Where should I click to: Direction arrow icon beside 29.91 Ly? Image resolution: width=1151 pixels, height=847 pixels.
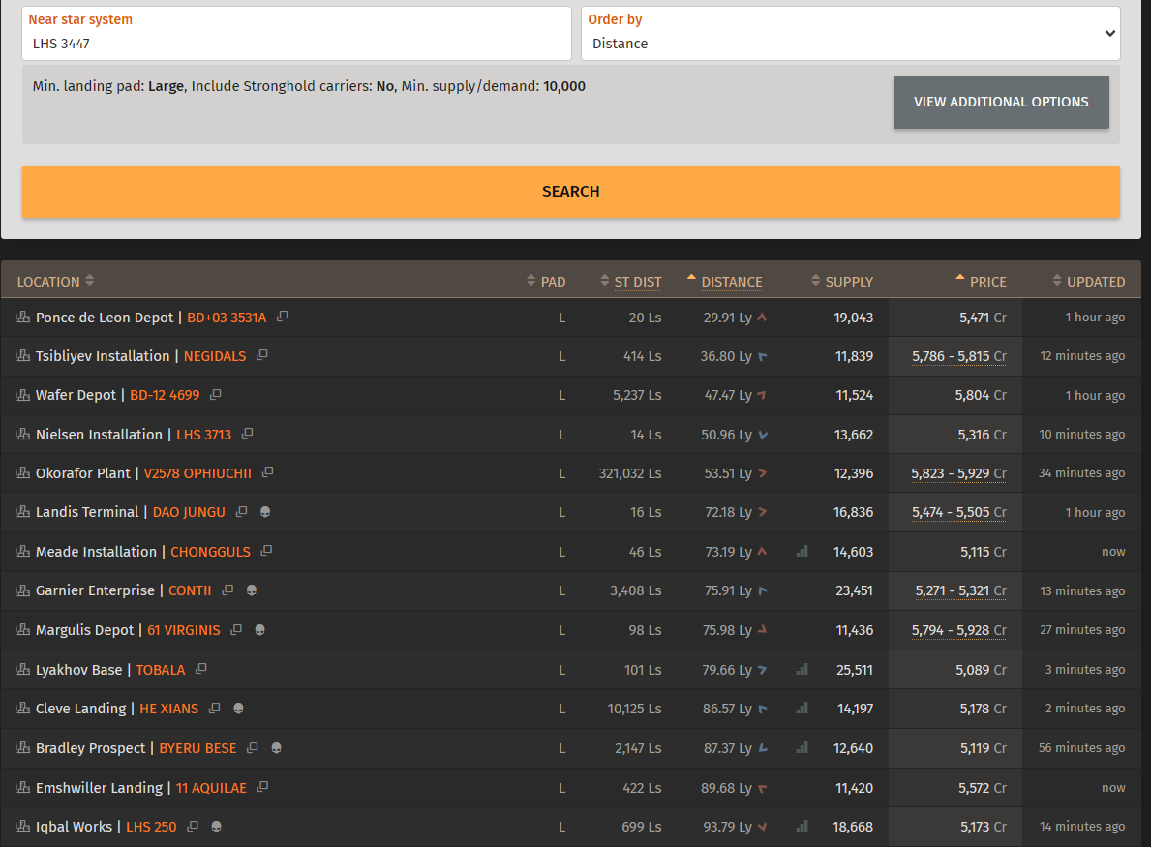click(x=762, y=318)
